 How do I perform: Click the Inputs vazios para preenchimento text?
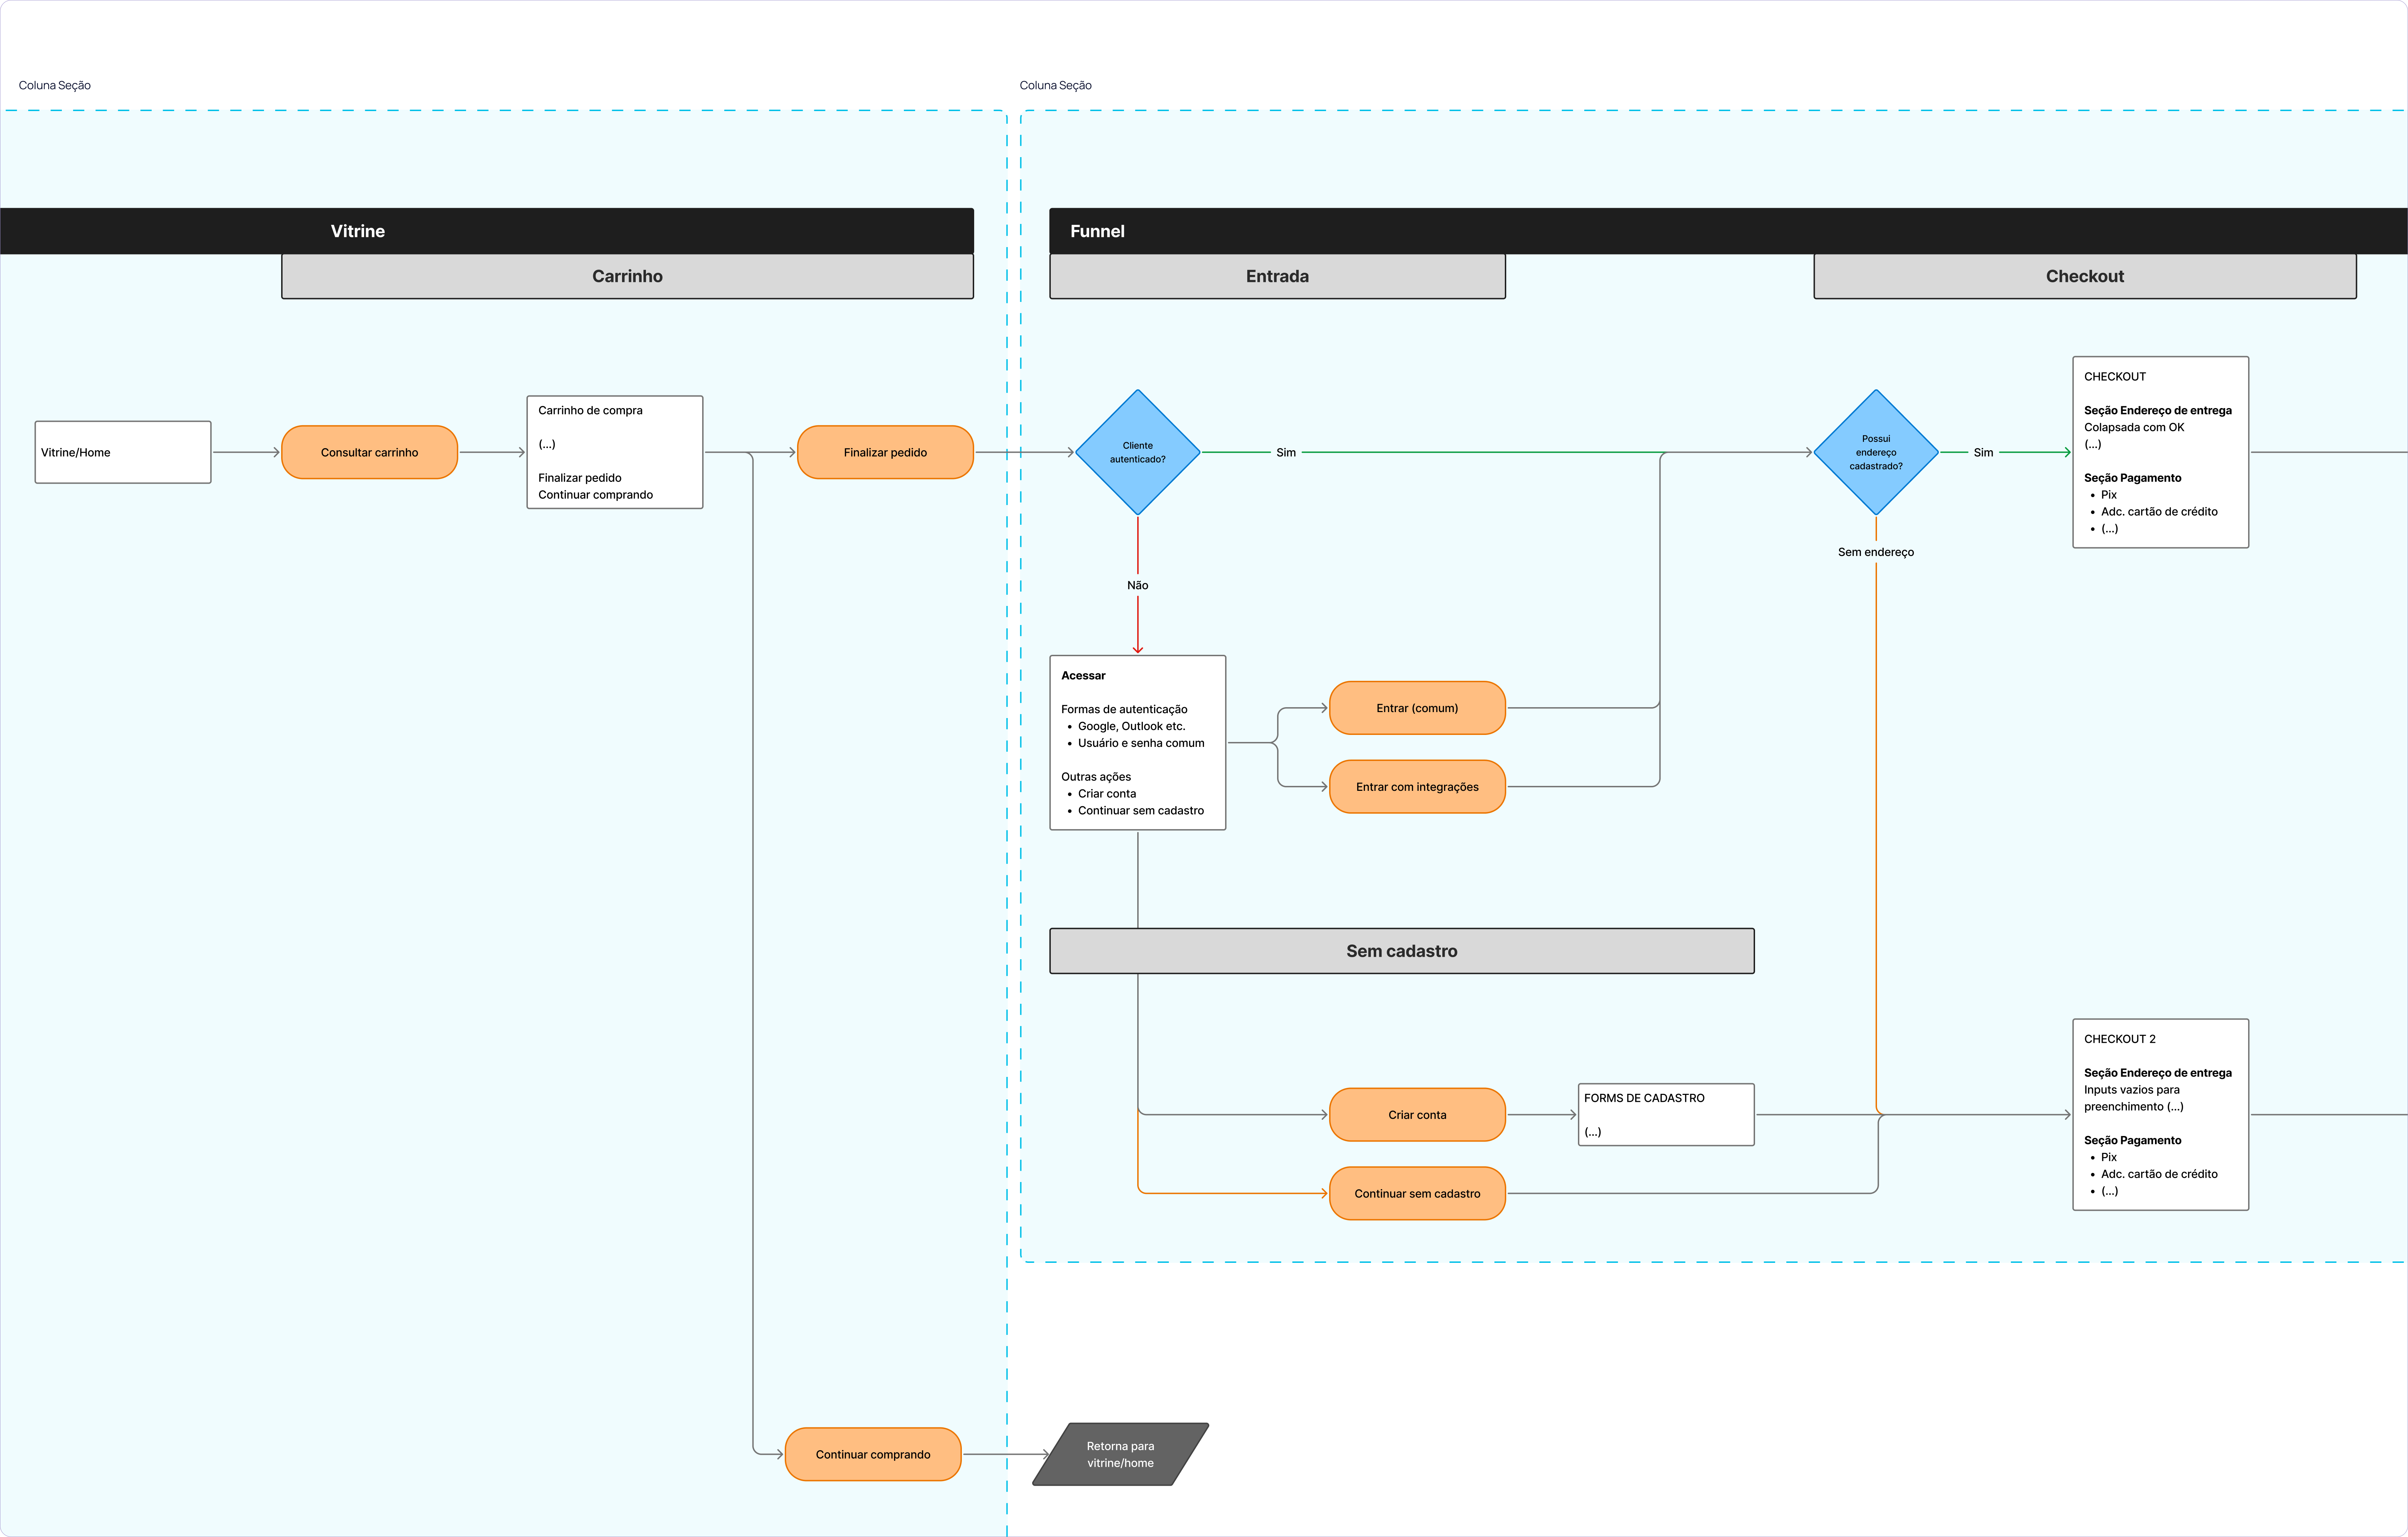[2134, 1098]
